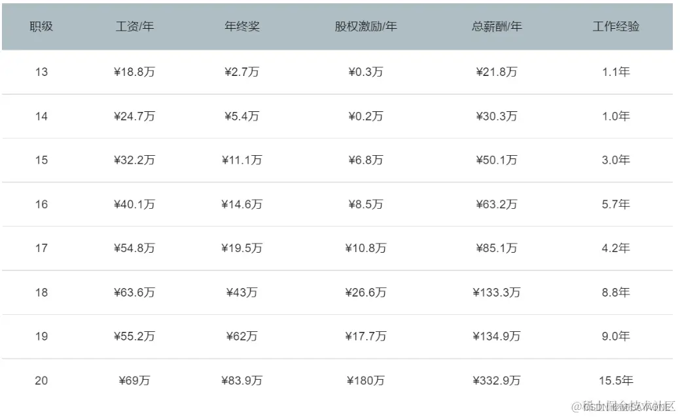Click the ¥180万 equity incentive cell

point(366,380)
